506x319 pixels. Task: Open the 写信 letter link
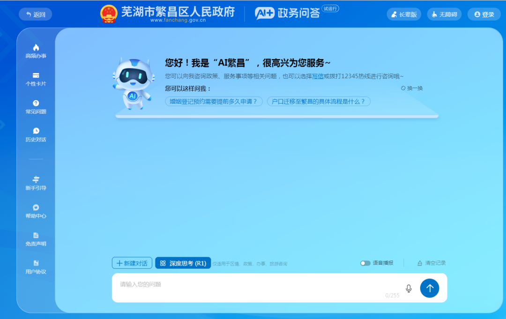click(317, 77)
